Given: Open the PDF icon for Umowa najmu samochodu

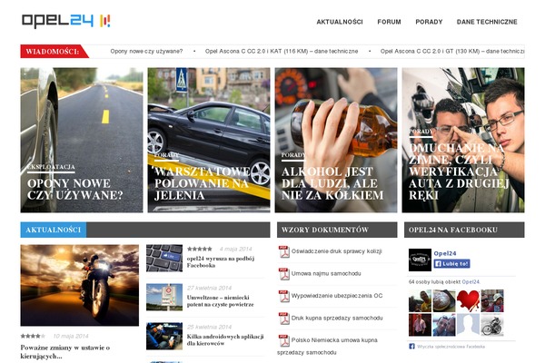Looking at the screenshot, I should point(284,274).
